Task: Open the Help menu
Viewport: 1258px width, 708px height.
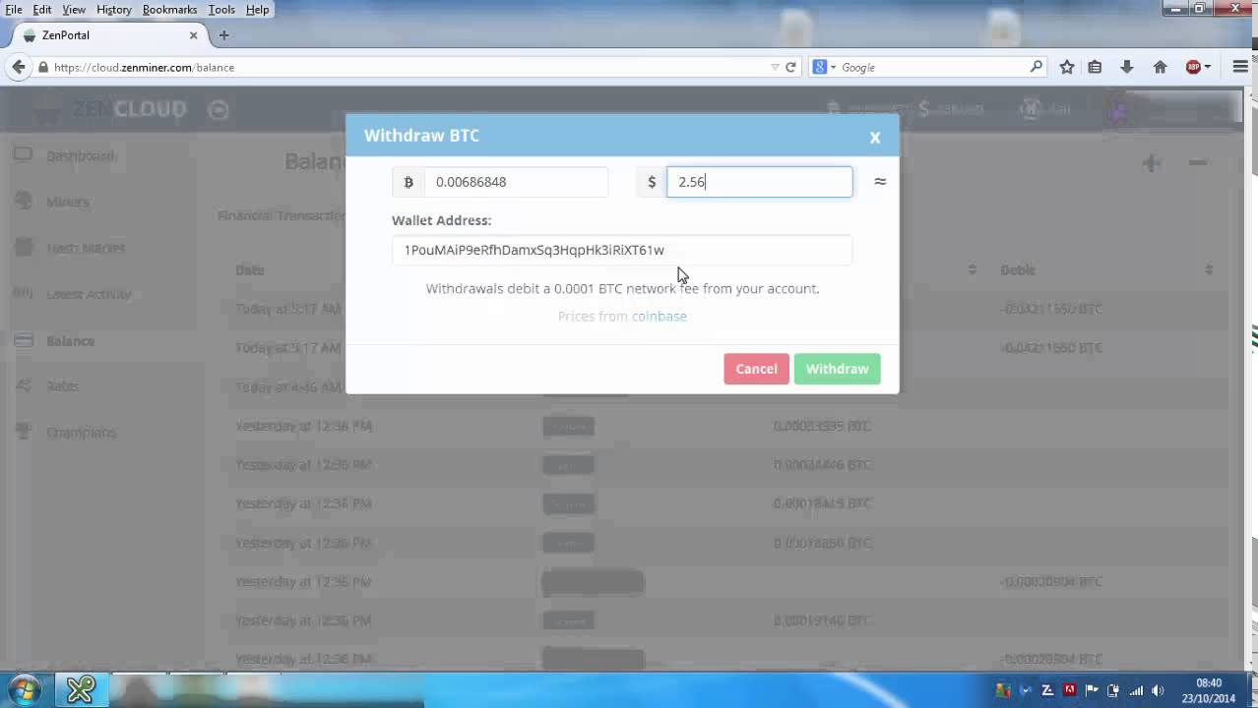Action: 257,9
